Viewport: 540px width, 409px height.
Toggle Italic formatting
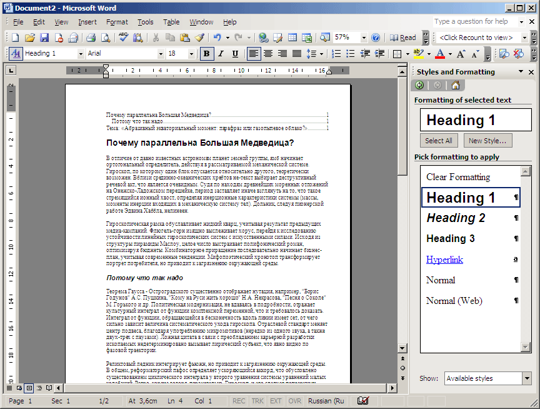[x=221, y=54]
